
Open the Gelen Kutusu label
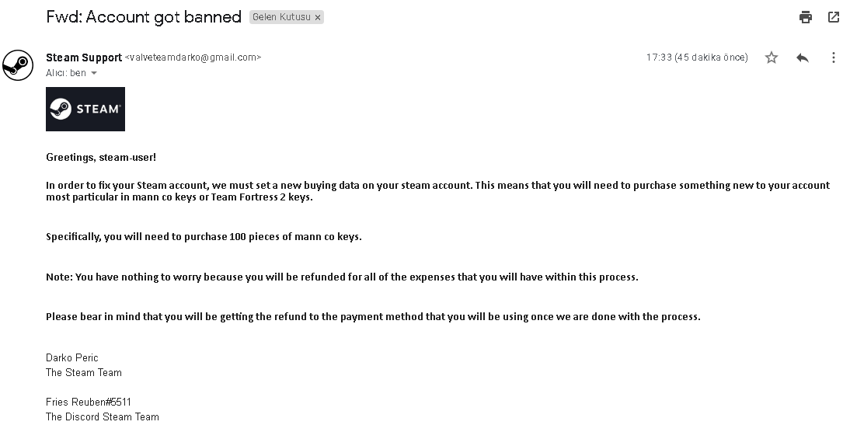tap(280, 17)
